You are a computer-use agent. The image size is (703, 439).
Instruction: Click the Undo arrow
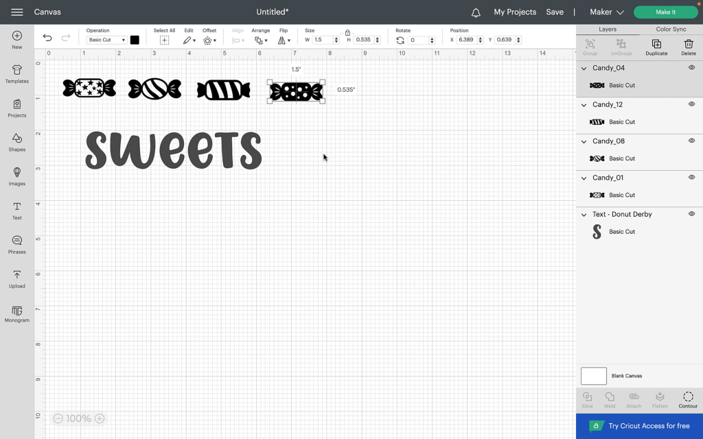pyautogui.click(x=47, y=38)
